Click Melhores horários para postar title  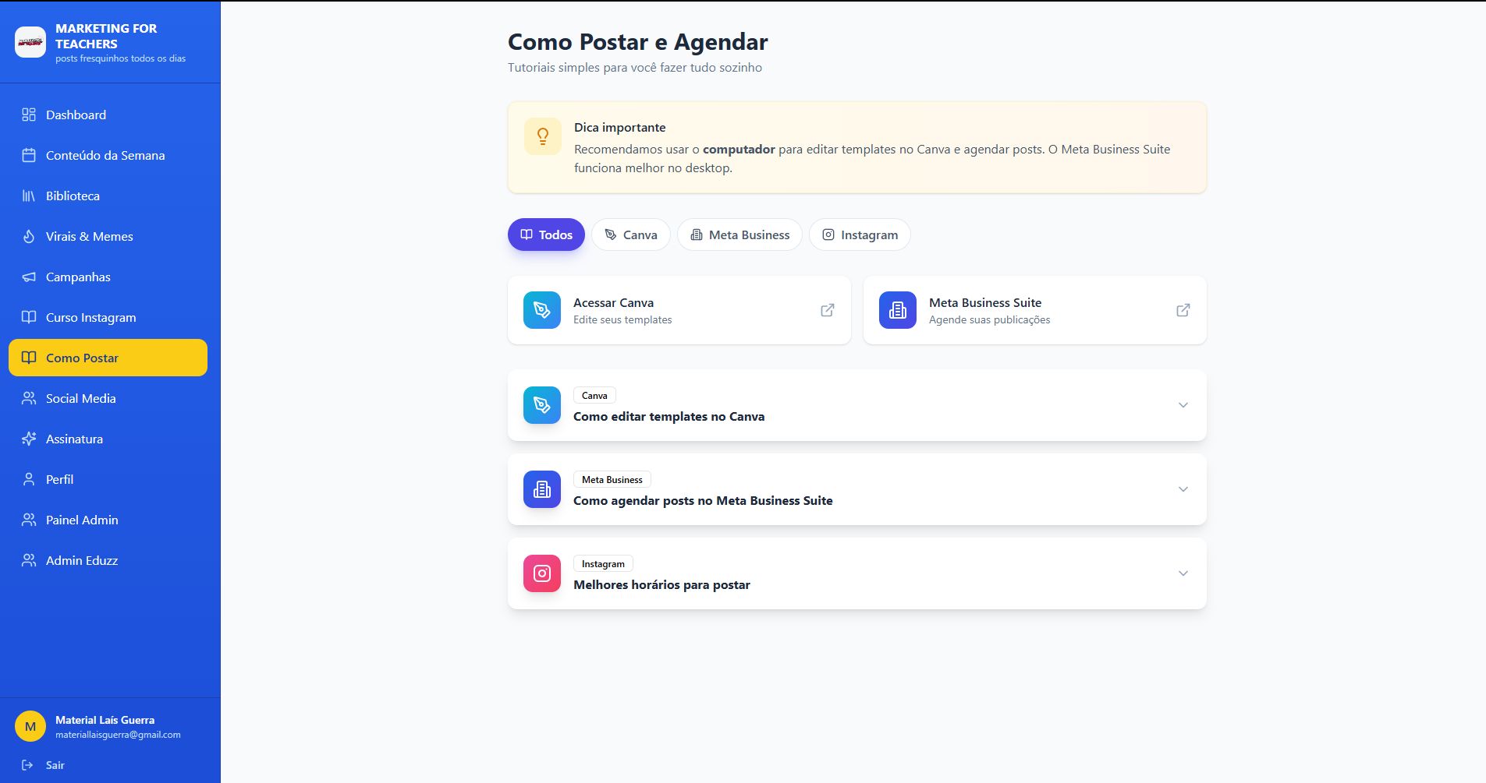pos(661,585)
